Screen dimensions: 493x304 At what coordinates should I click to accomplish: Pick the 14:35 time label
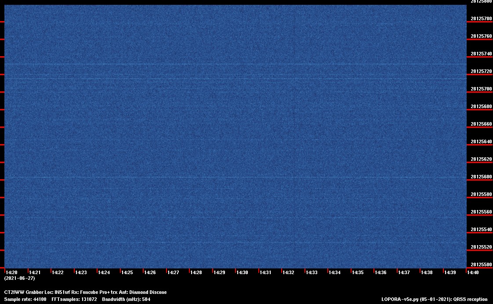pyautogui.click(x=358, y=272)
